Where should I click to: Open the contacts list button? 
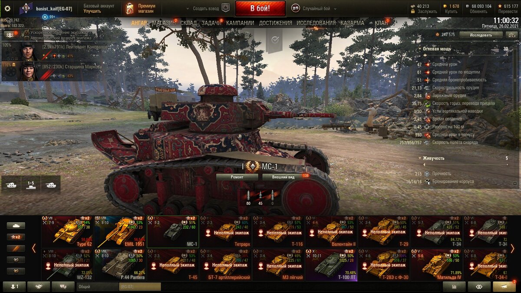(x=14, y=286)
